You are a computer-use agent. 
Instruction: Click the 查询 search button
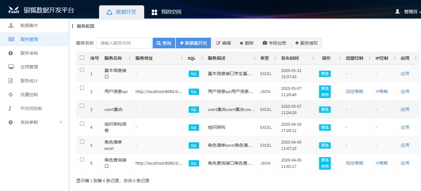tap(164, 43)
